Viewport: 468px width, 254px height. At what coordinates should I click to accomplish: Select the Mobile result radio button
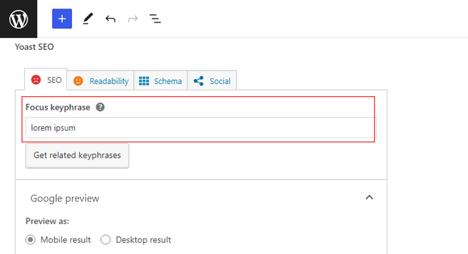click(30, 240)
